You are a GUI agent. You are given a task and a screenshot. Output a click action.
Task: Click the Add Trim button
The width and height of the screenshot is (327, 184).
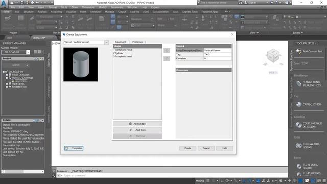[137, 130]
